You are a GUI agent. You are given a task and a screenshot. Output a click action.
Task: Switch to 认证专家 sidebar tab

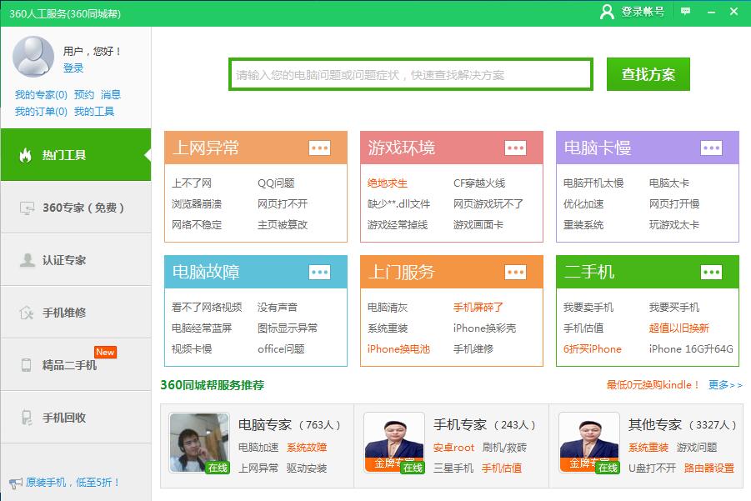pyautogui.click(x=76, y=260)
